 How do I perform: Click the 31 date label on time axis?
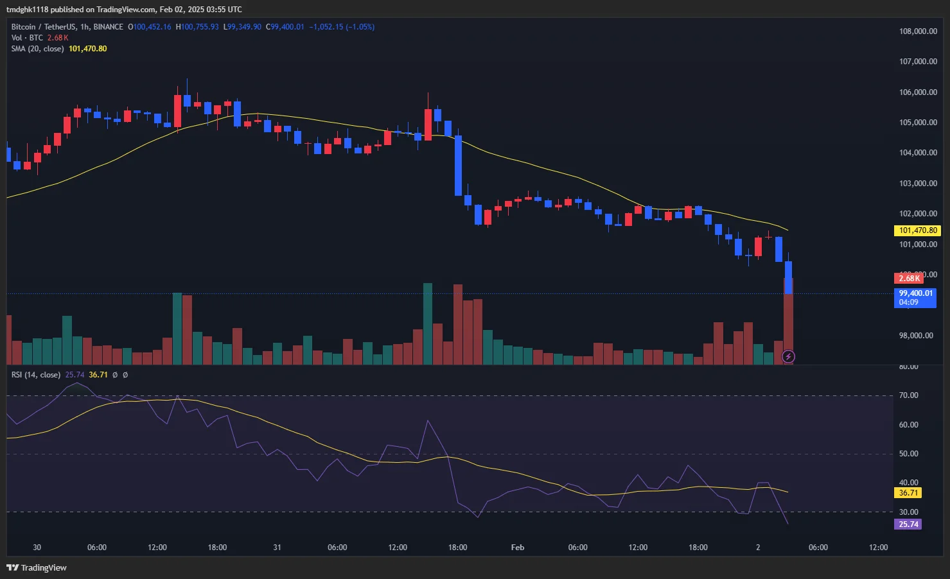click(277, 548)
